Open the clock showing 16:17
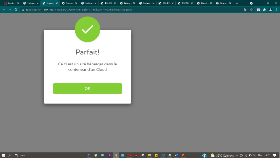The width and height of the screenshot is (280, 158). [267, 155]
